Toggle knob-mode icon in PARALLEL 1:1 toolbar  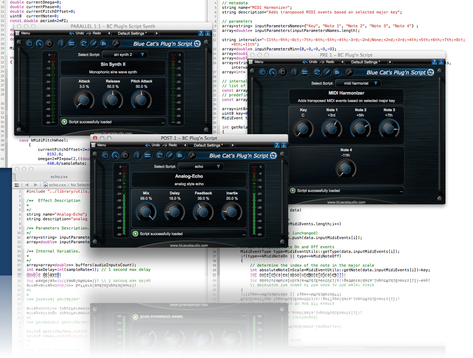[40, 44]
